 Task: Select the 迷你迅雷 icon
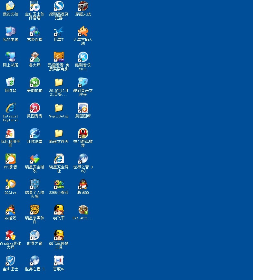tap(34, 133)
